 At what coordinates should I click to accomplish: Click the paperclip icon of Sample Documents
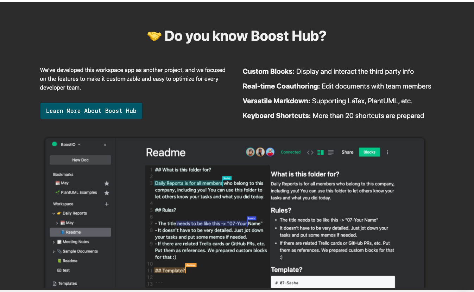[x=59, y=251]
